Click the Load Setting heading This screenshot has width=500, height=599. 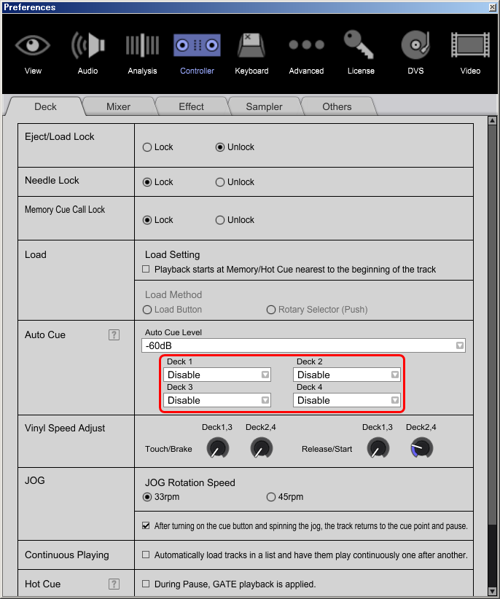pyautogui.click(x=172, y=255)
